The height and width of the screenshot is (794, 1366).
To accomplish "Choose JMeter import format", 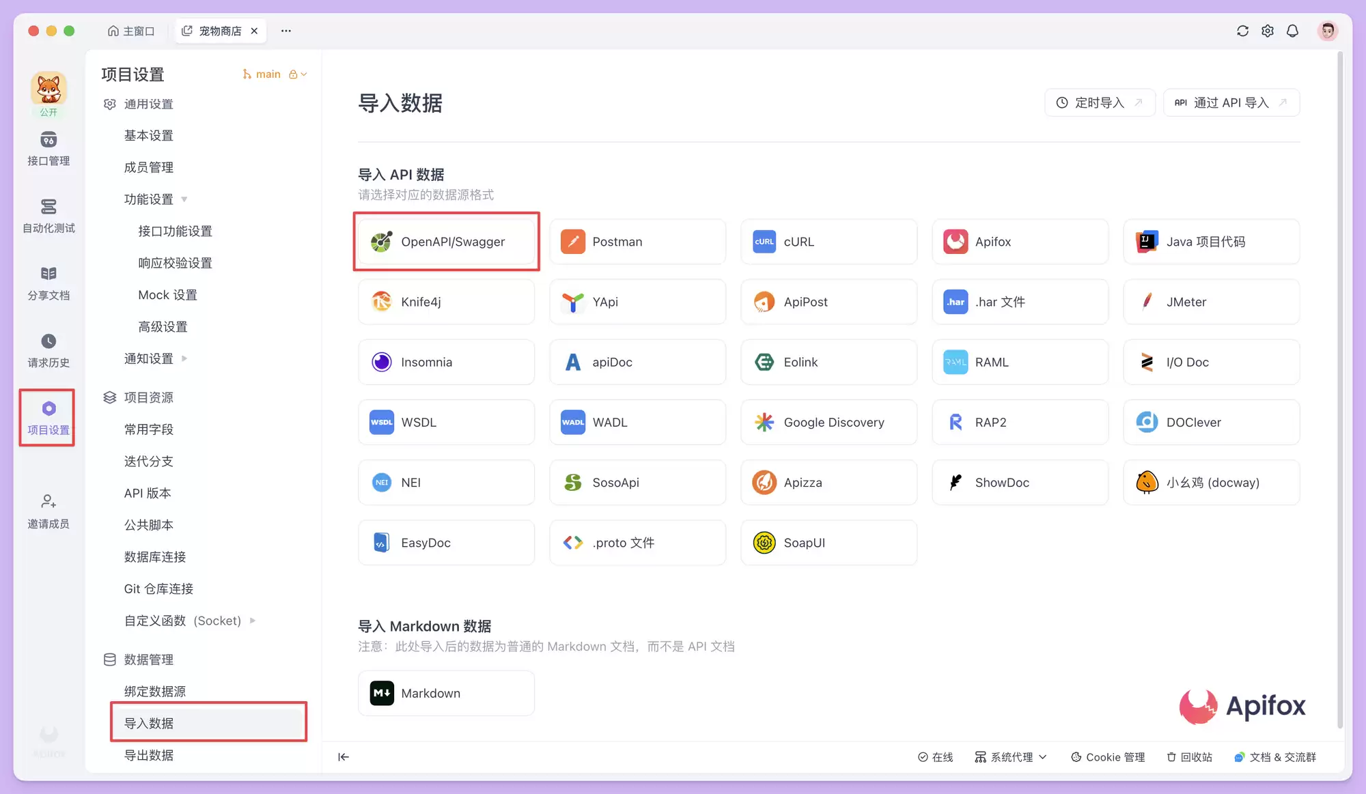I will click(1211, 302).
